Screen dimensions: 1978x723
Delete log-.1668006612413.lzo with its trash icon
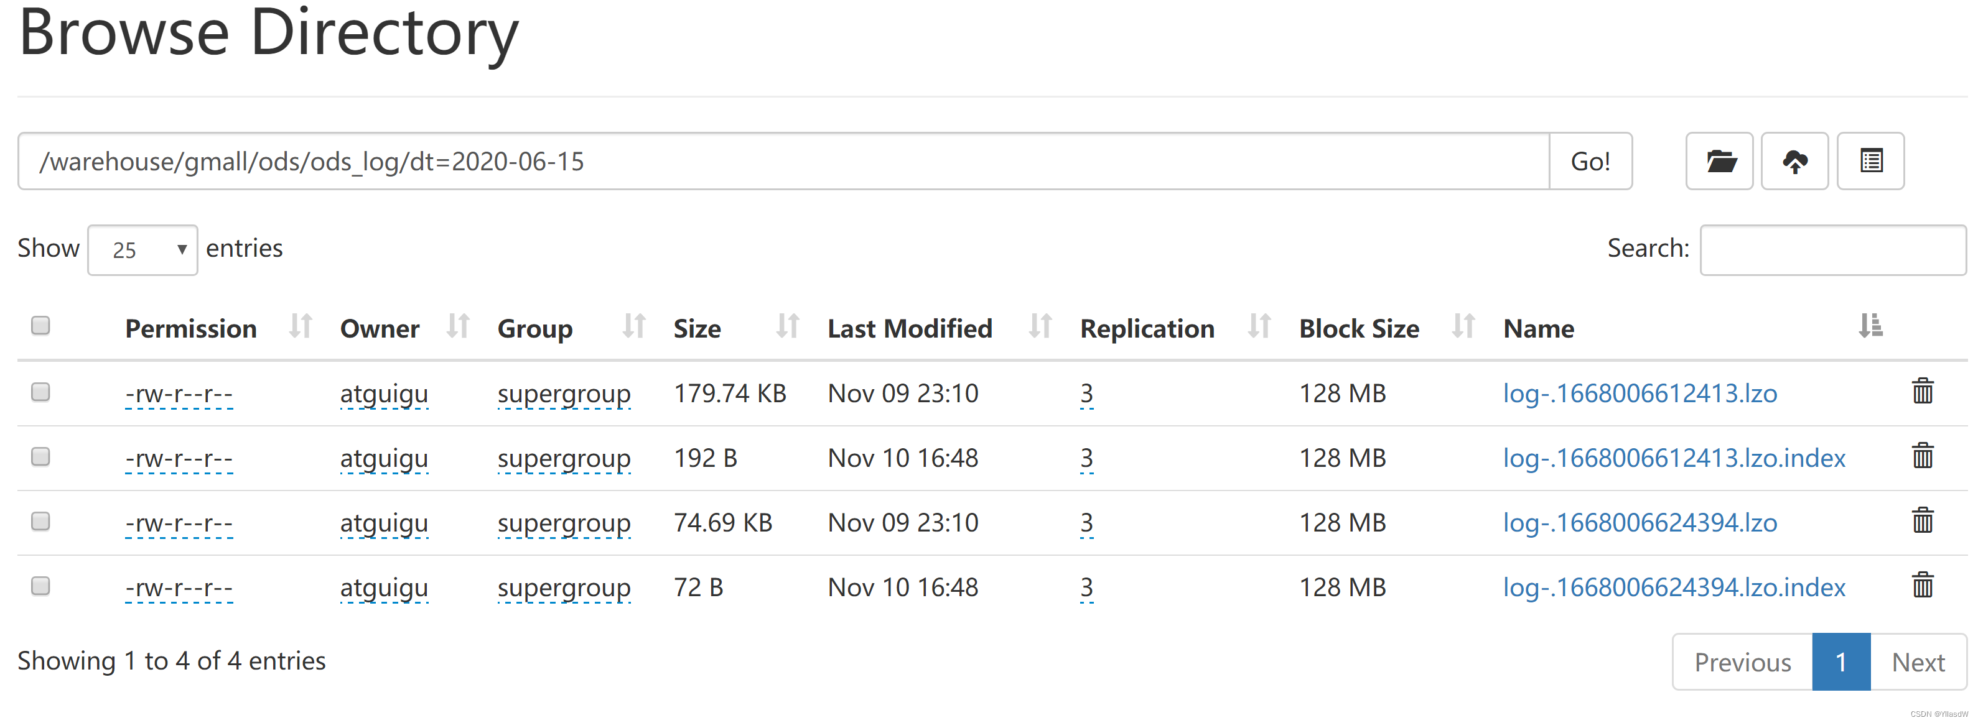[x=1922, y=392]
